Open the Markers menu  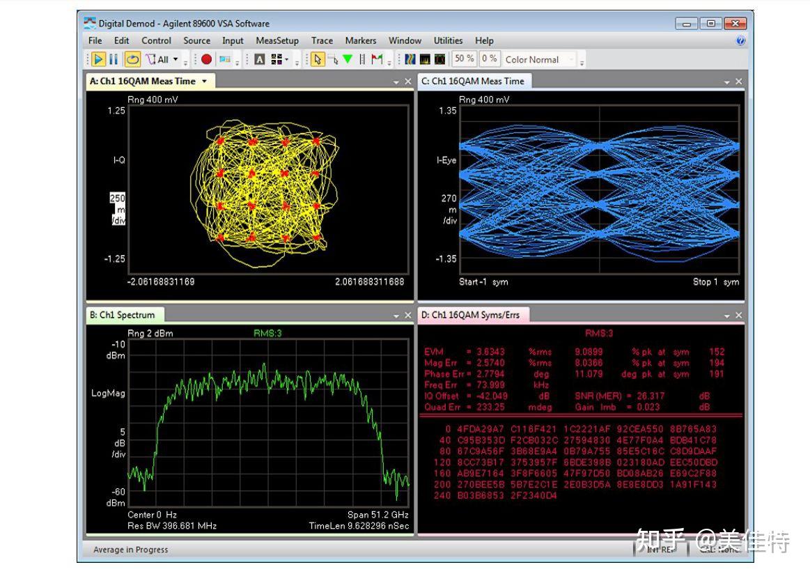[x=360, y=40]
